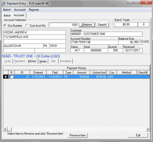The height and width of the screenshot is (142, 153).
Task: Open the Promises tab
Action: 65,61
